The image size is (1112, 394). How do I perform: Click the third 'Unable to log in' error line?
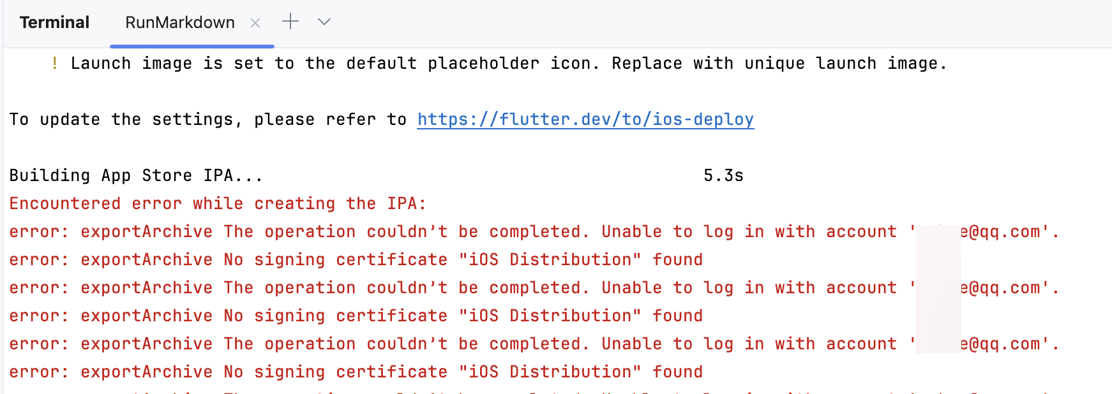[x=447, y=344]
